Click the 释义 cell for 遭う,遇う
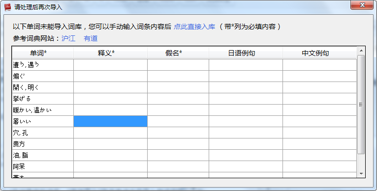377x191 pixels. coord(111,65)
